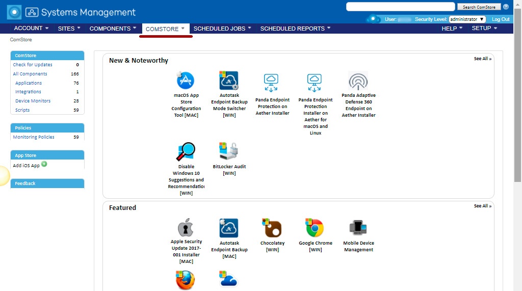
Task: Open macOS App Store Configuration Tool icon
Action: tap(185, 80)
